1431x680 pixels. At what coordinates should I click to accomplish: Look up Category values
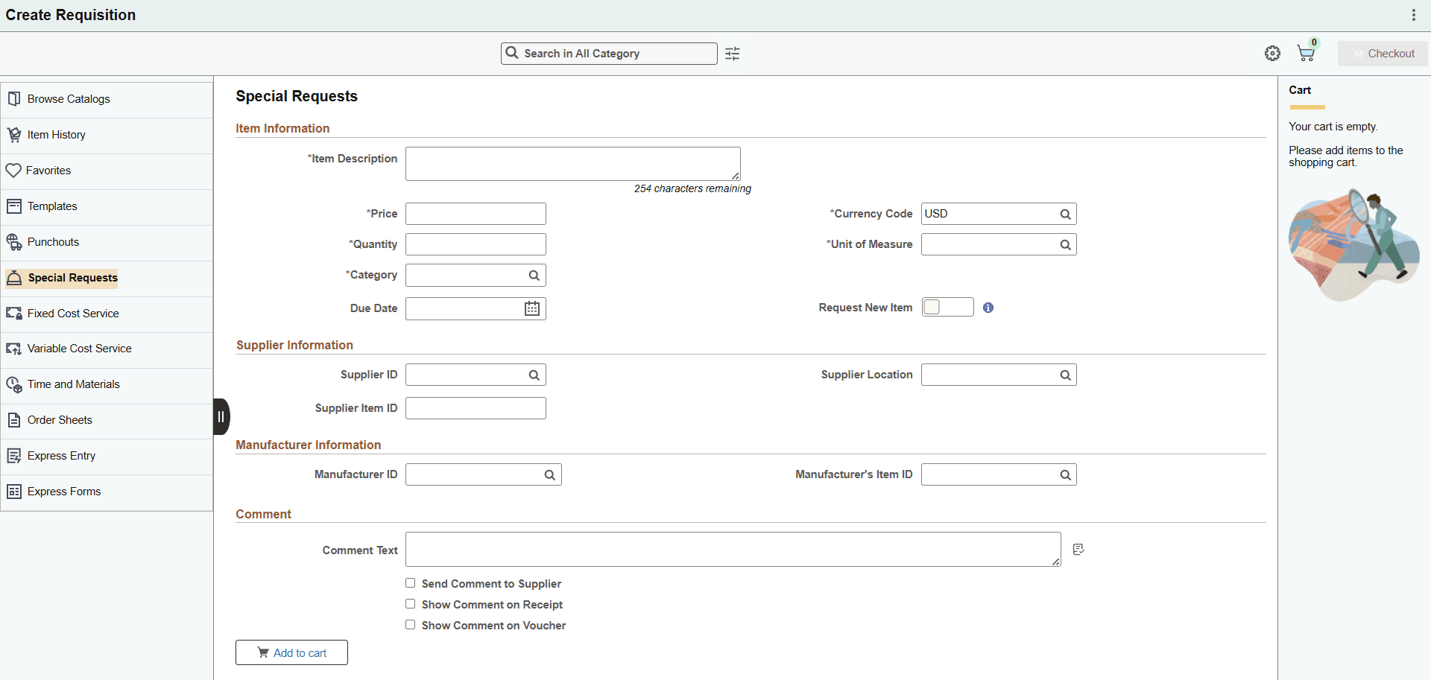coord(534,276)
